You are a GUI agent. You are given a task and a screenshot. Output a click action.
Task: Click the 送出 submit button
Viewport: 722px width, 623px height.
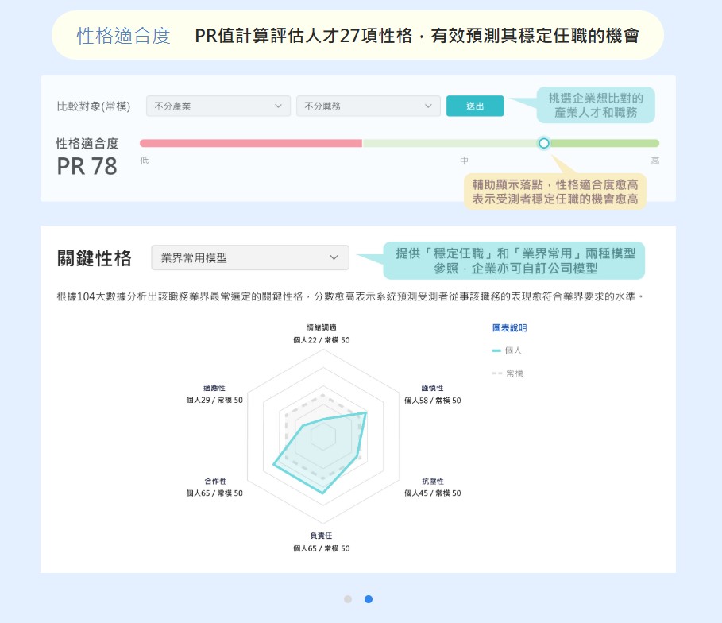click(475, 106)
